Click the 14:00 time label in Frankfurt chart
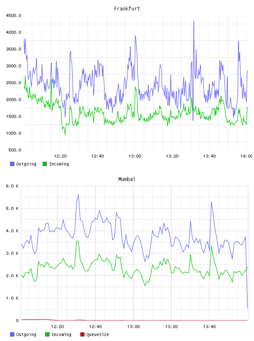This screenshot has height=341, width=254. point(246,156)
